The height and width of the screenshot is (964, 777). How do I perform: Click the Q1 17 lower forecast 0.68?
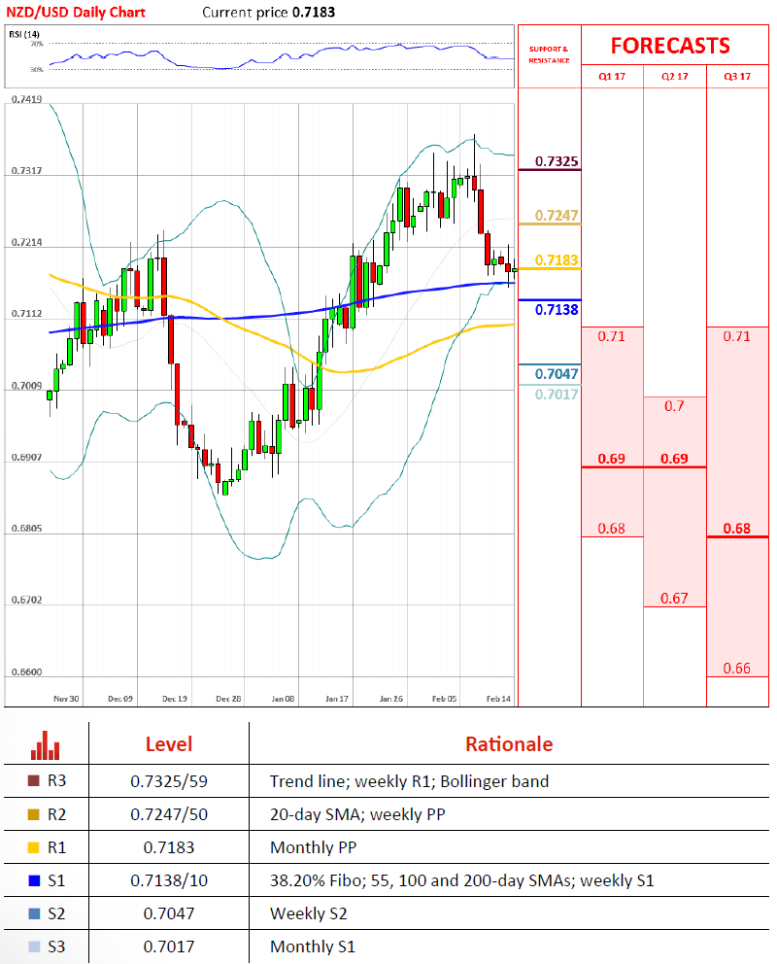[x=612, y=529]
